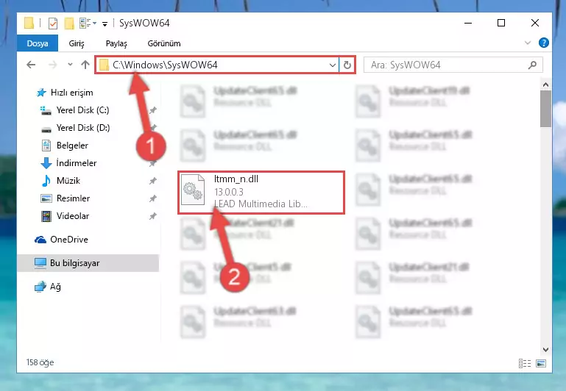Click the Hızlı erişim star icon

tap(41, 93)
